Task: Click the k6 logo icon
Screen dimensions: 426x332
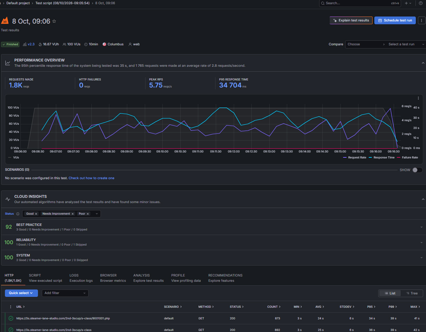Action: pyautogui.click(x=5, y=21)
